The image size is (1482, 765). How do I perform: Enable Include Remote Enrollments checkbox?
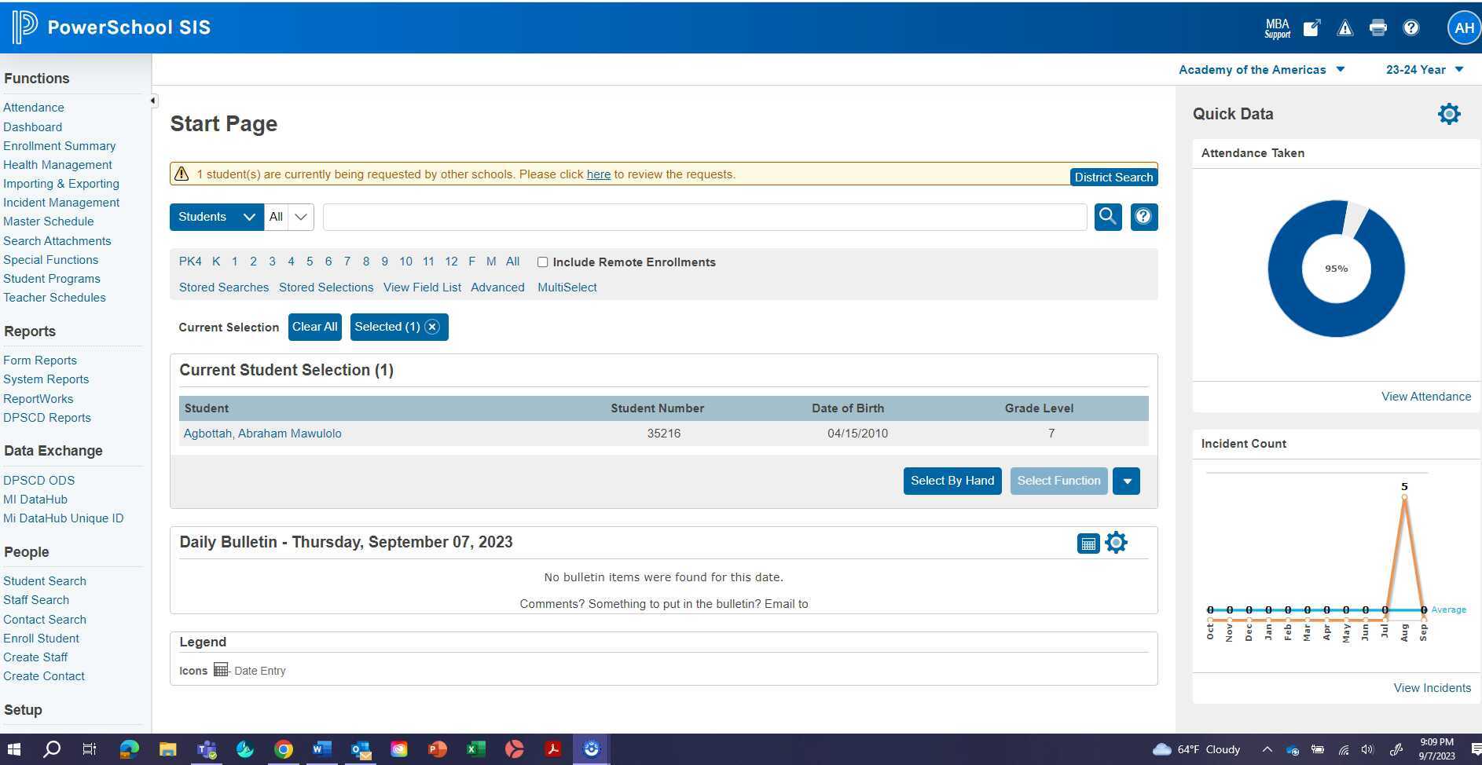pos(542,262)
